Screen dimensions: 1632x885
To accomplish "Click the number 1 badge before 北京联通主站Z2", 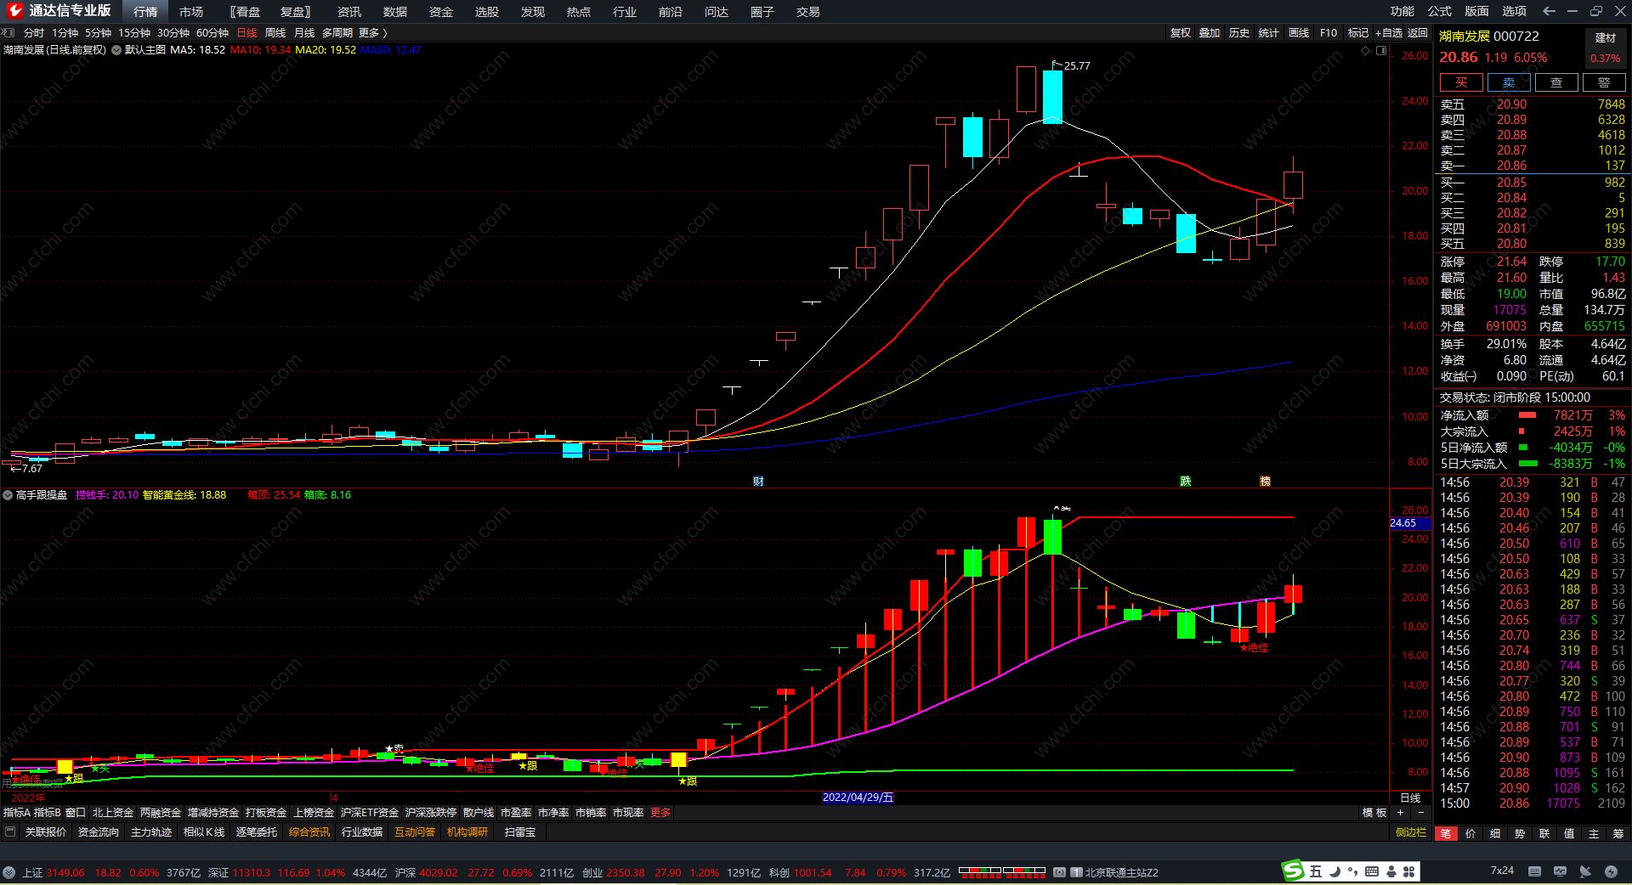I will (x=1076, y=872).
